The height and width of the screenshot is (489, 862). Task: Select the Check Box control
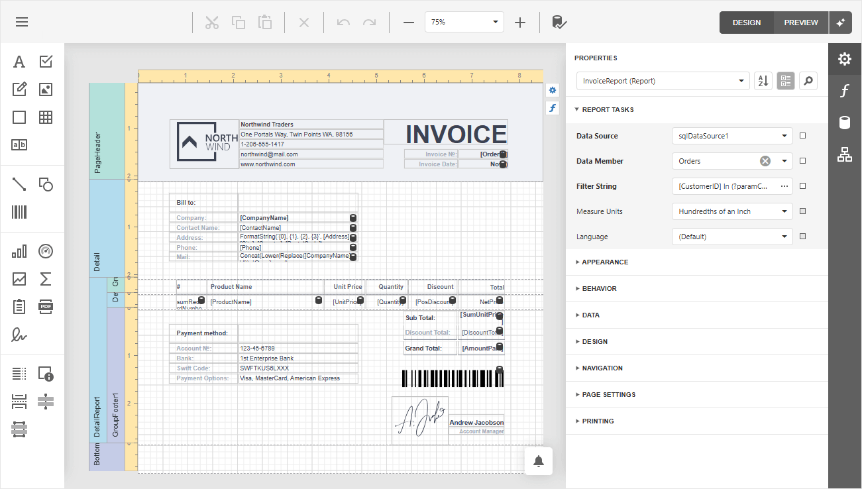(x=45, y=61)
